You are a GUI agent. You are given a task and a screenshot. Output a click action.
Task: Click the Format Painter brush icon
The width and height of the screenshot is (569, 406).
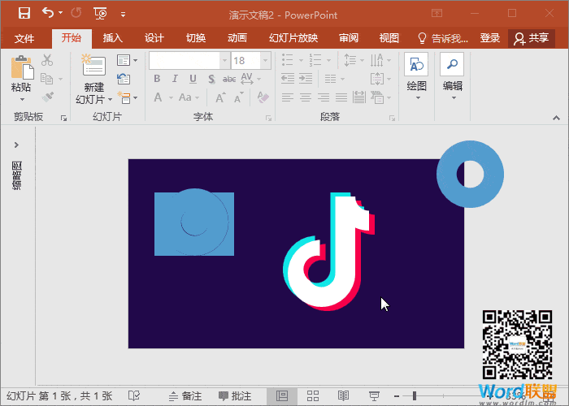47,97
